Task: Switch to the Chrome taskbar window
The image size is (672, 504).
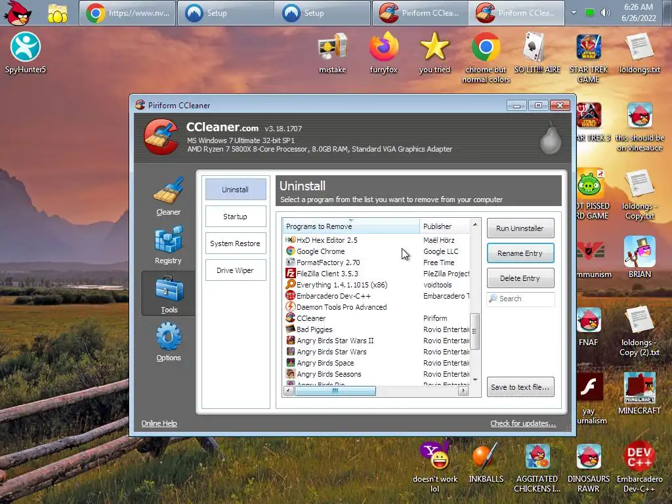Action: tap(127, 13)
